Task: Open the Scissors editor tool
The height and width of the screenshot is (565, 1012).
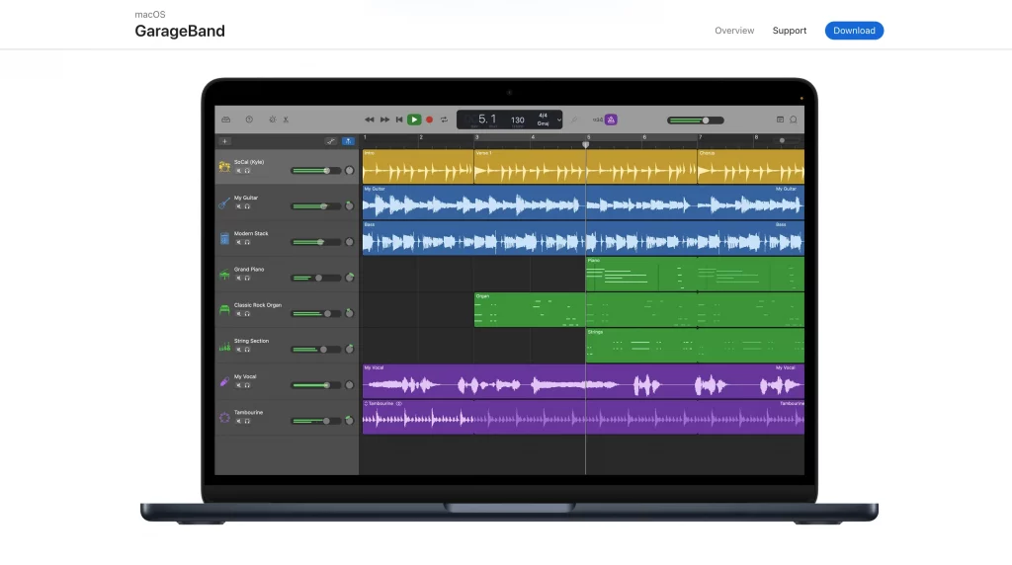Action: point(285,120)
